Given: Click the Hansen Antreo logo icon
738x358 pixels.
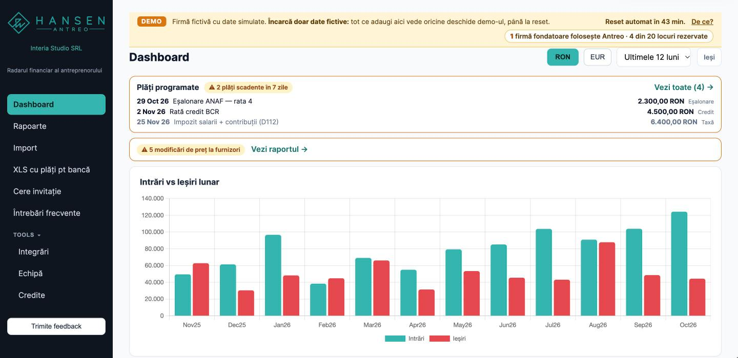Looking at the screenshot, I should click(x=19, y=23).
